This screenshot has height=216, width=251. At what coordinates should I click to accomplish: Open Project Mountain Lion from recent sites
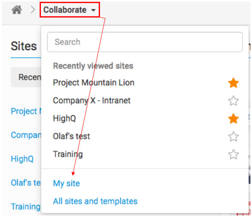point(94,83)
